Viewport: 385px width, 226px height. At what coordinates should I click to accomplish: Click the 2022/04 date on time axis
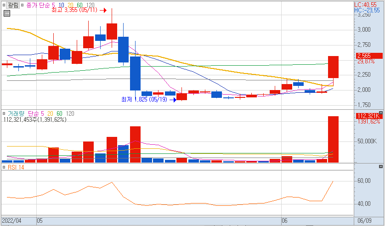pyautogui.click(x=11, y=220)
